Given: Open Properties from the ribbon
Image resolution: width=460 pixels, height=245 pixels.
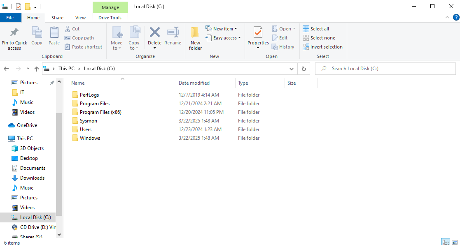Looking at the screenshot, I should pos(258,33).
